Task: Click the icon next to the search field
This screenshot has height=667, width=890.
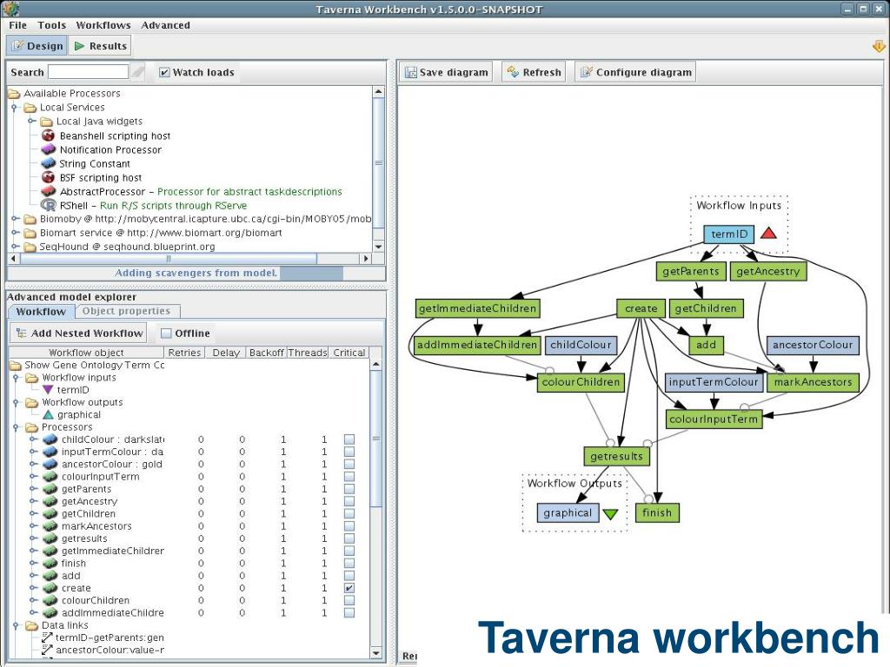Action: click(x=138, y=71)
